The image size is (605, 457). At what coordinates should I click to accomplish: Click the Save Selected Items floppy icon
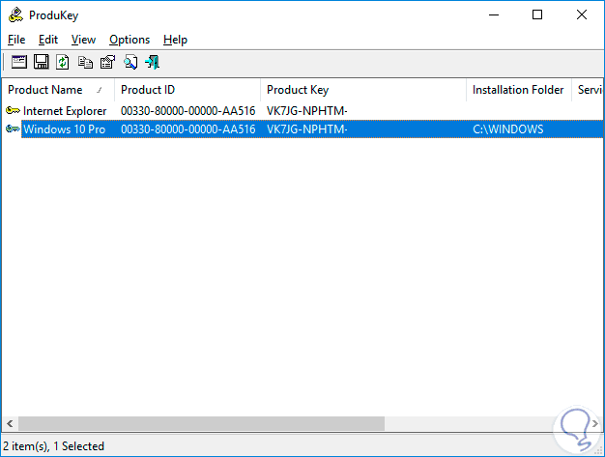(42, 62)
